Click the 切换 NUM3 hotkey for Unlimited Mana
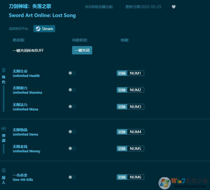210x190 pixels. 130,107
